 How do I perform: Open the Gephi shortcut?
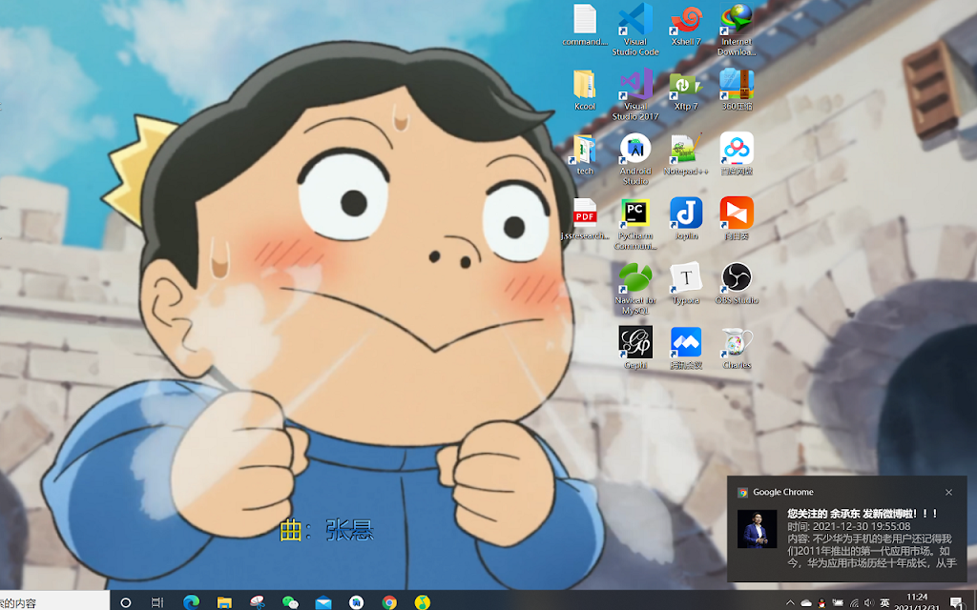coord(634,348)
